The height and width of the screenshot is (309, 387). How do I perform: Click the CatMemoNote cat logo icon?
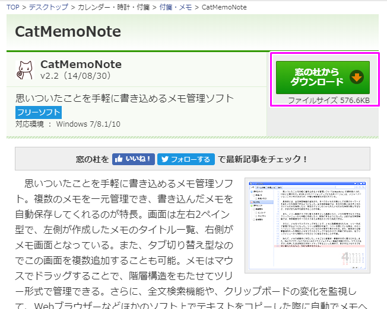click(25, 70)
